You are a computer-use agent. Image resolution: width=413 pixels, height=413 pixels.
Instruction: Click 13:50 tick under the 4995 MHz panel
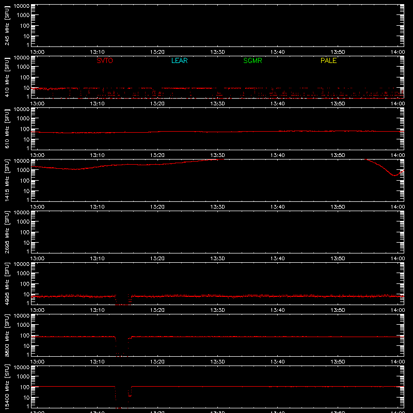point(338,310)
